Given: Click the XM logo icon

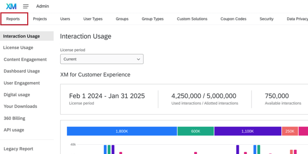Looking at the screenshot, I should (x=11, y=6).
